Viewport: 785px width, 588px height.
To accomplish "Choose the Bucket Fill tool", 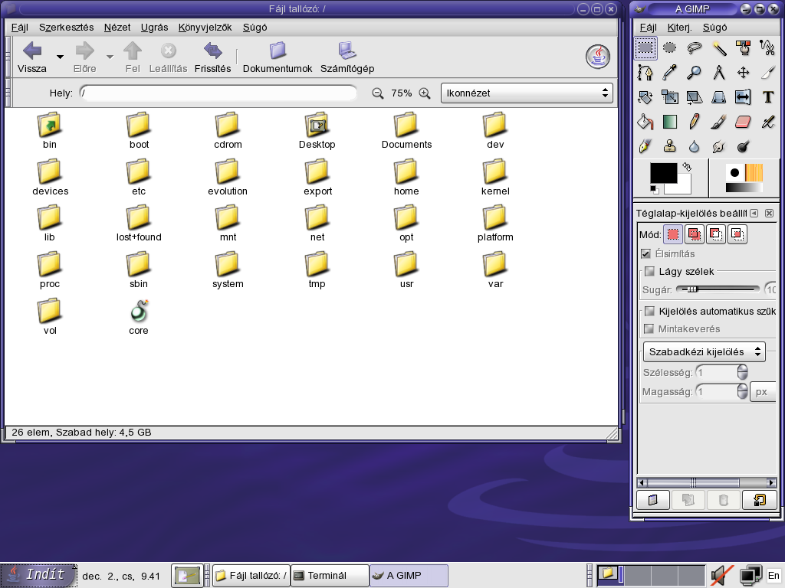I will (645, 122).
